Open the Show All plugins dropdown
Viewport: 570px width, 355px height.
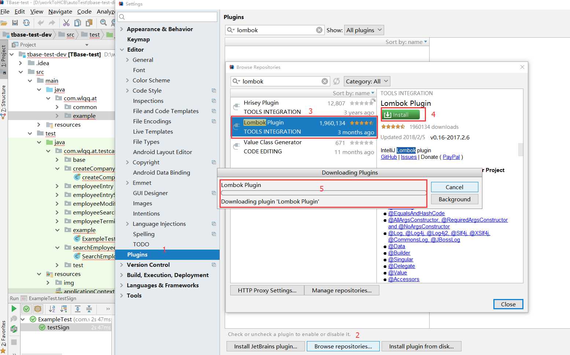(364, 30)
